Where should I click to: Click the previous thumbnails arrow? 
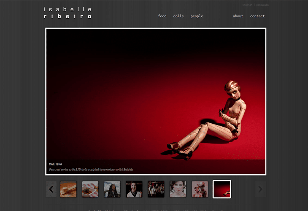point(51,189)
